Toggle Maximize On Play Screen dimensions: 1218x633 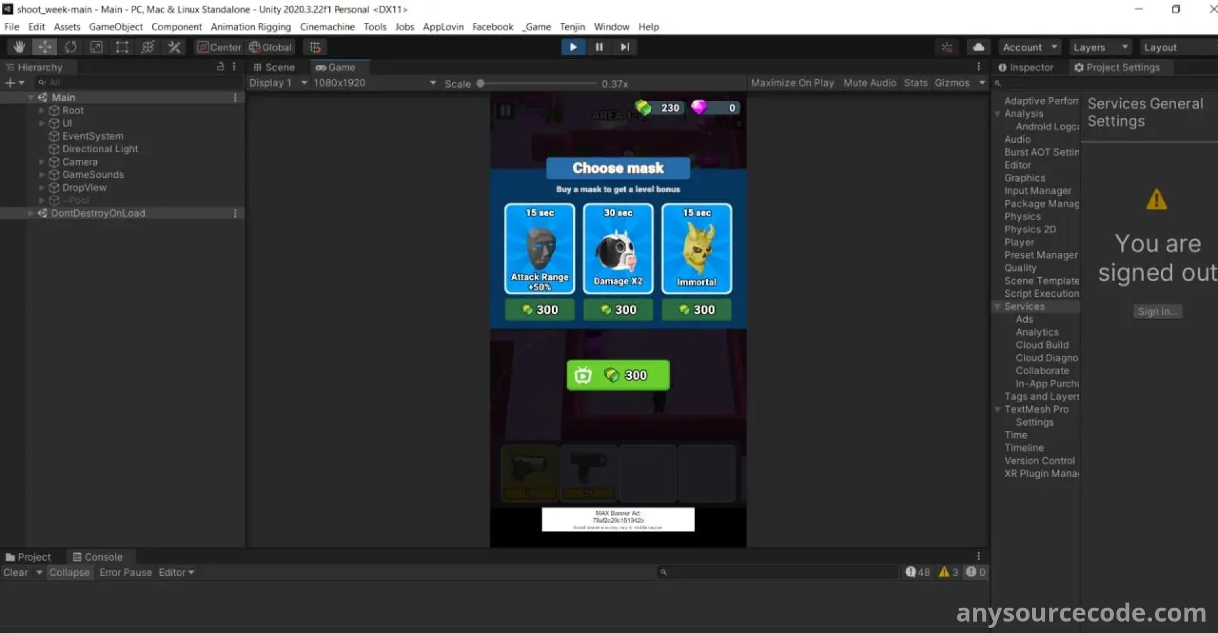tap(792, 83)
